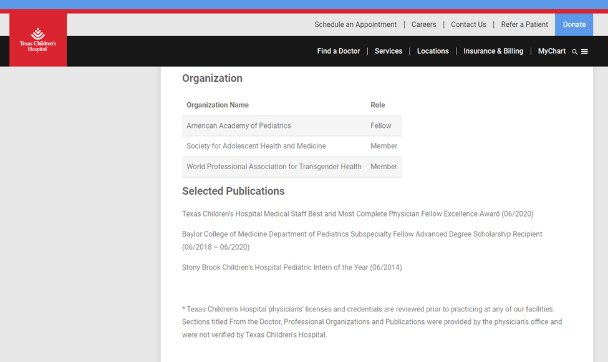Click the Selected Publications heading
This screenshot has height=362, width=608.
(x=233, y=191)
